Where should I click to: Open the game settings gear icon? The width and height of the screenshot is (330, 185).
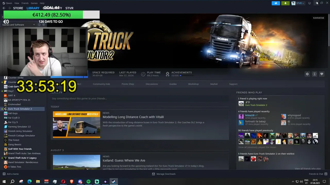(307, 74)
